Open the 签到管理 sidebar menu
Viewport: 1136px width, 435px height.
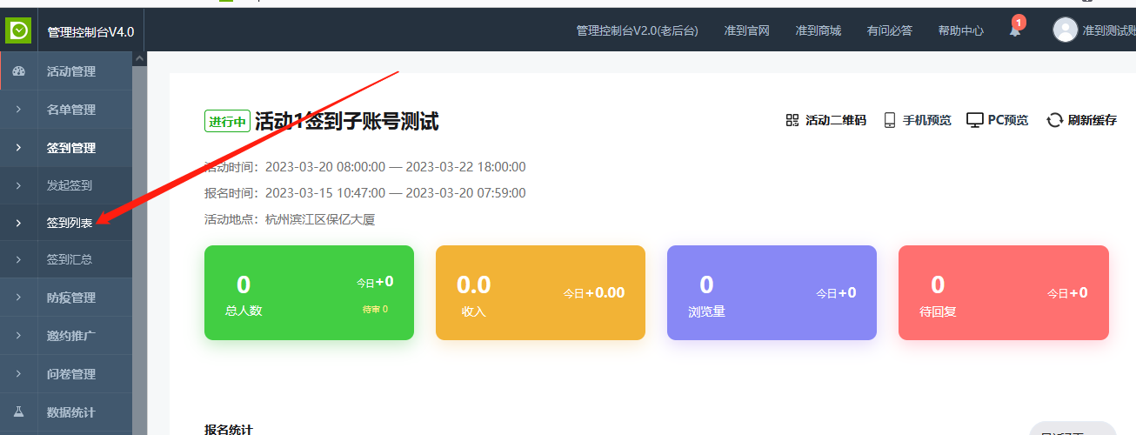click(x=71, y=148)
